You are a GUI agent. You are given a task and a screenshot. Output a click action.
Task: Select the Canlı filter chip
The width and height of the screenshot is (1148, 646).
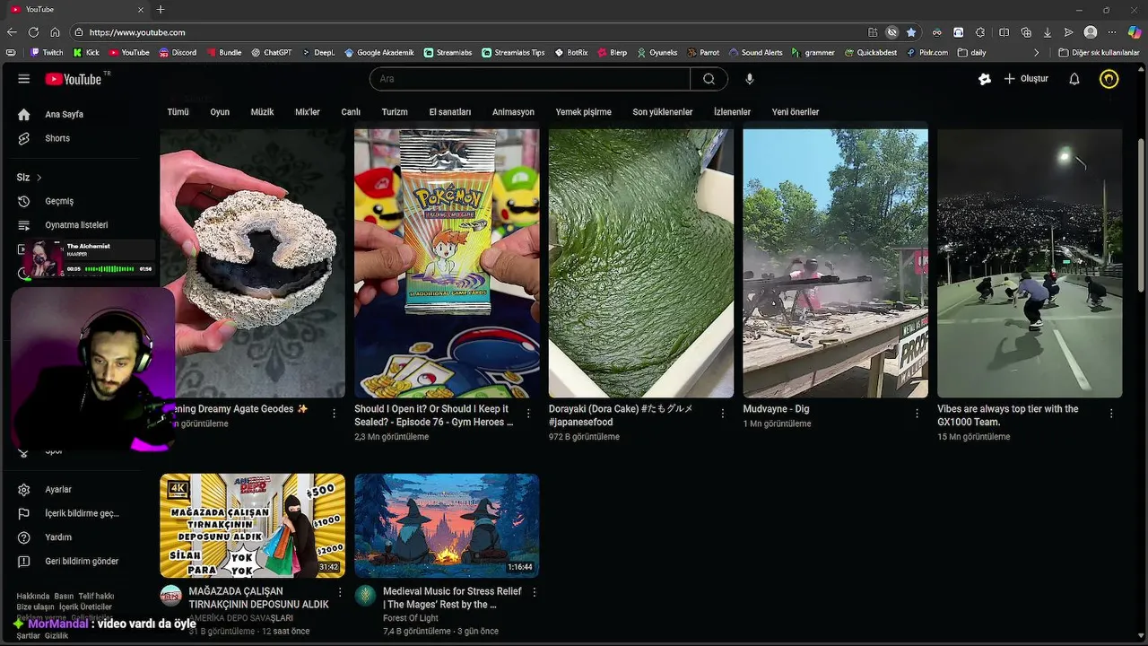(x=351, y=112)
